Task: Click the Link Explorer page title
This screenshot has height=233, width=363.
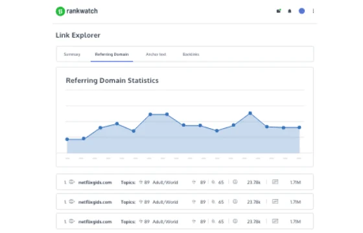Action: (78, 35)
